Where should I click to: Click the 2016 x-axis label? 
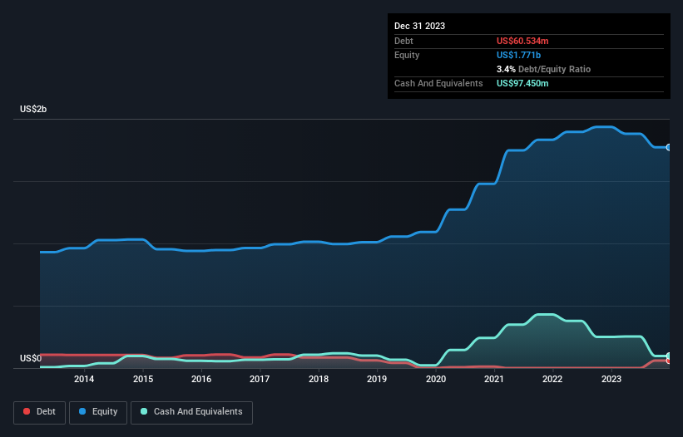tap(201, 379)
